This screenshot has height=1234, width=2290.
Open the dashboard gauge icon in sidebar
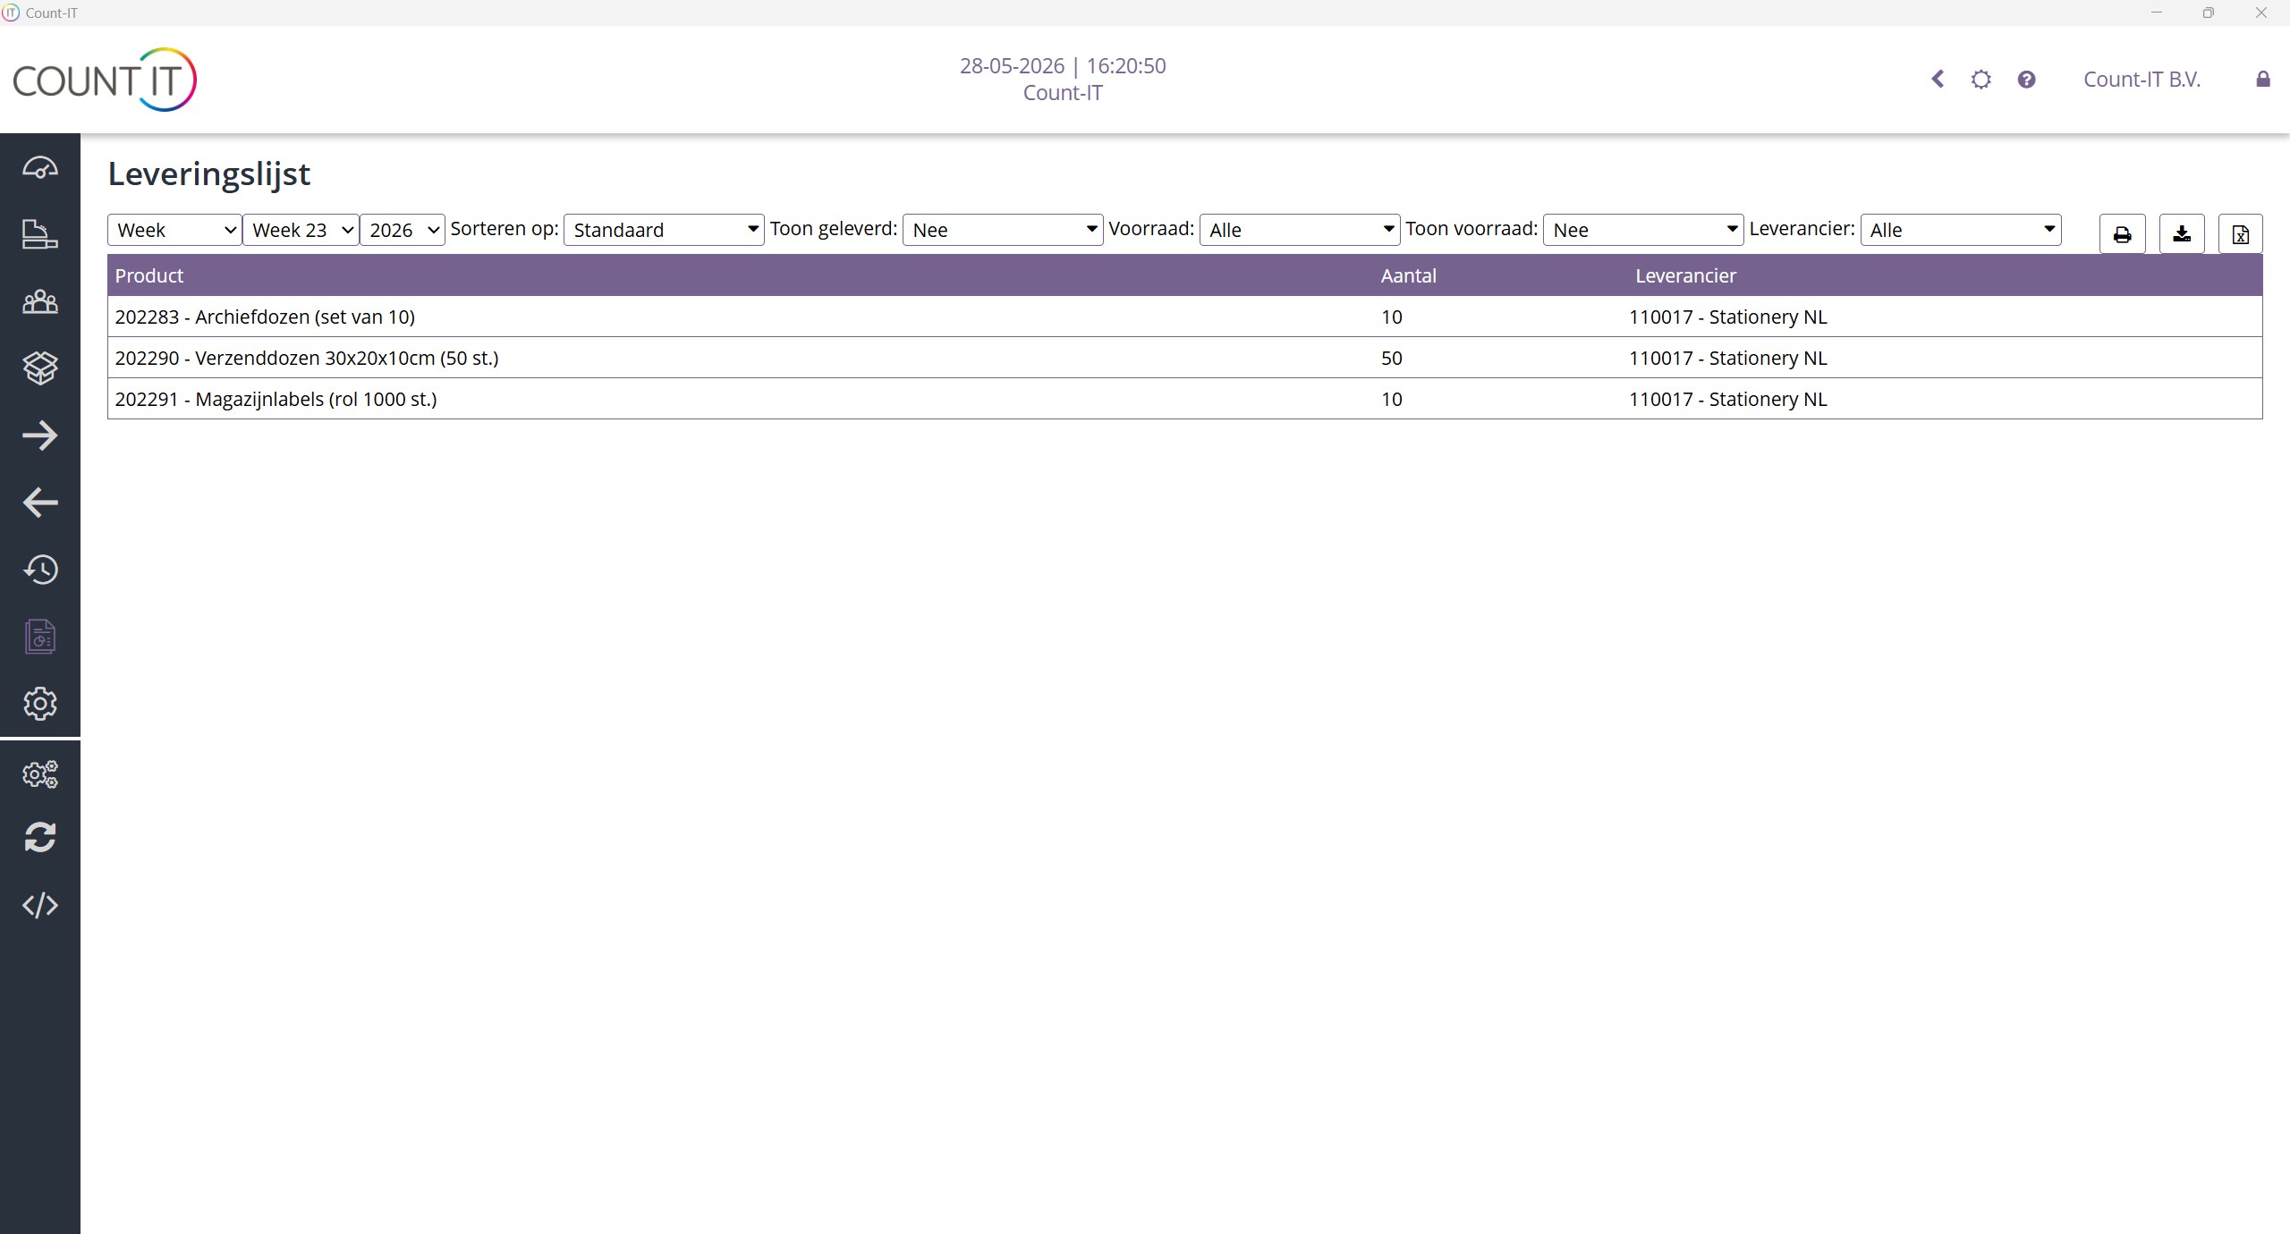40,167
